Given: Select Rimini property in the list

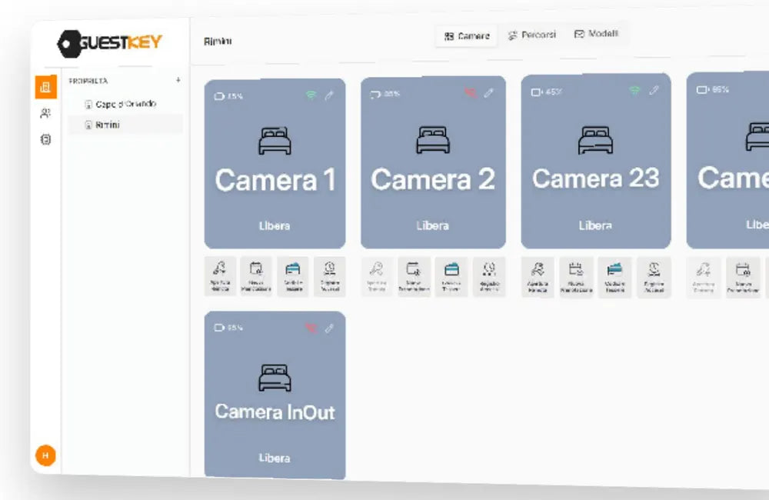Looking at the screenshot, I should point(125,125).
